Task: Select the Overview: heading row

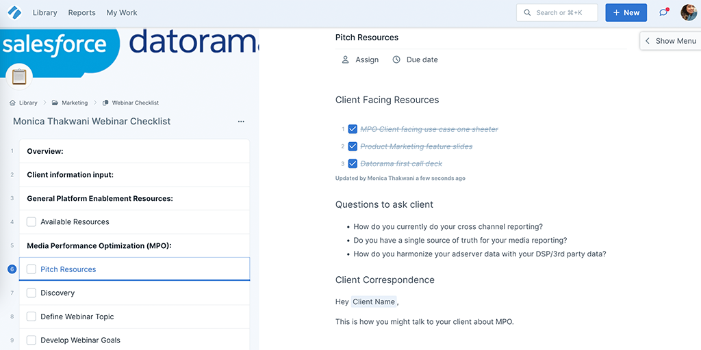Action: 134,151
